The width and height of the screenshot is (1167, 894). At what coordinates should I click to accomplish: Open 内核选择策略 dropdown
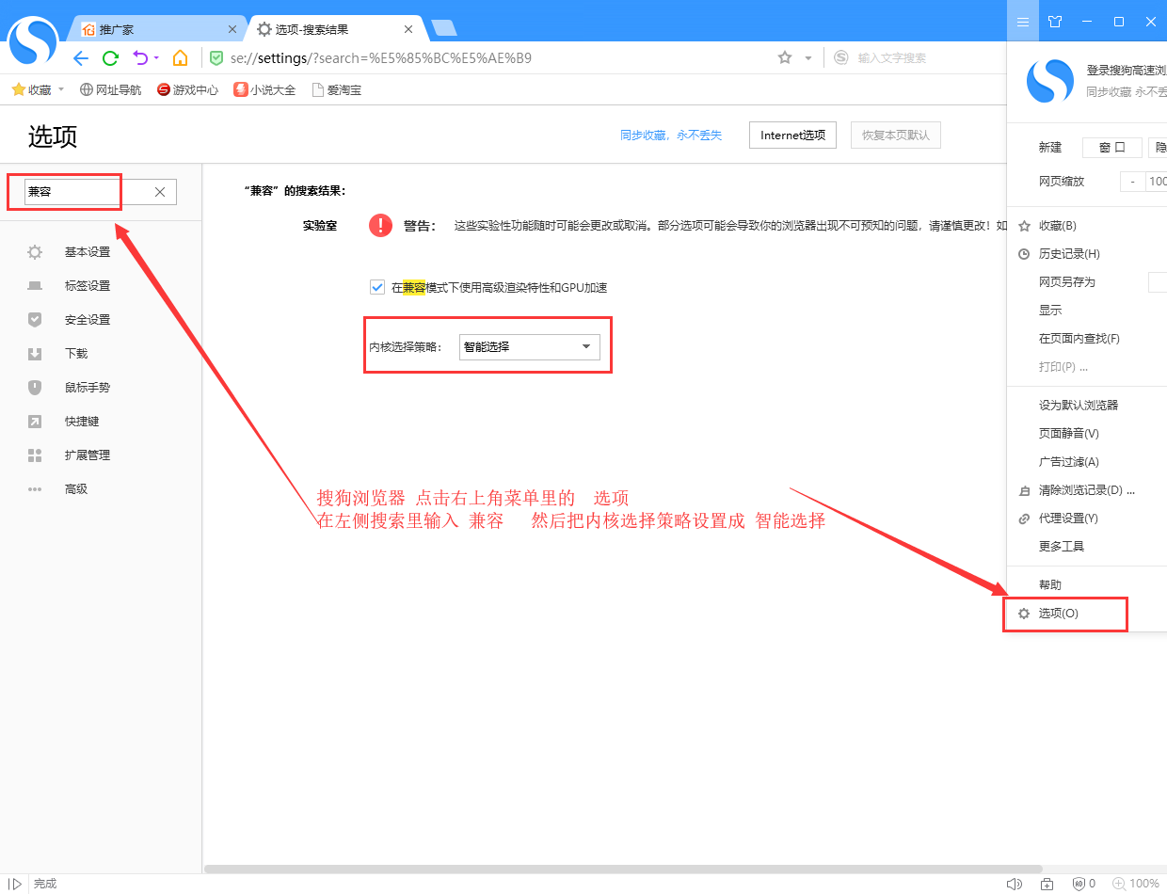pyautogui.click(x=529, y=346)
